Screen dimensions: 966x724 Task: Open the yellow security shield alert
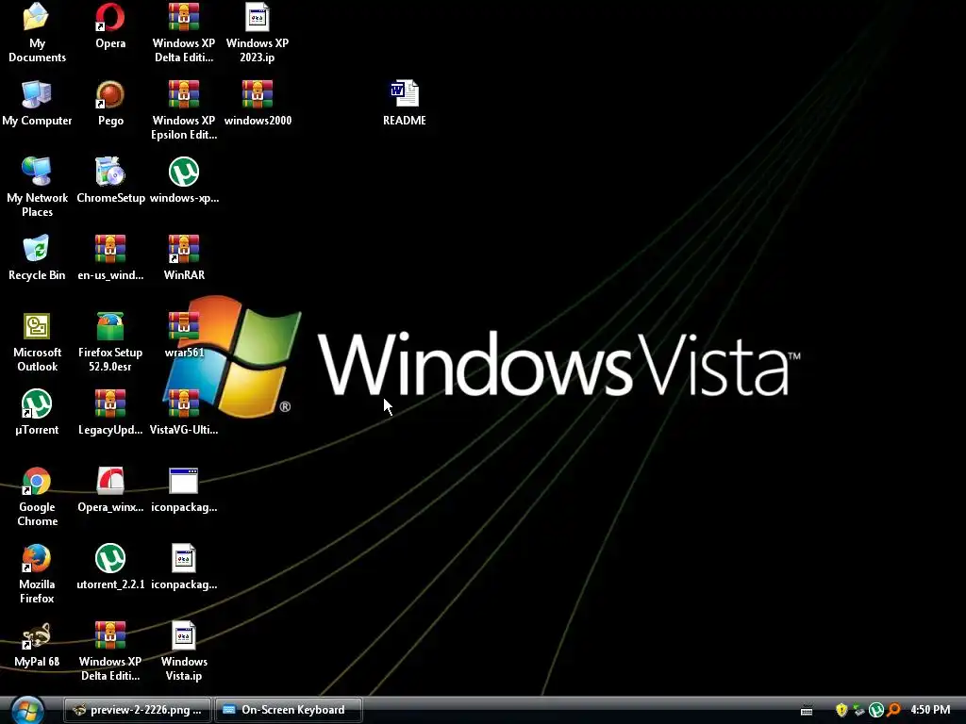(x=841, y=710)
